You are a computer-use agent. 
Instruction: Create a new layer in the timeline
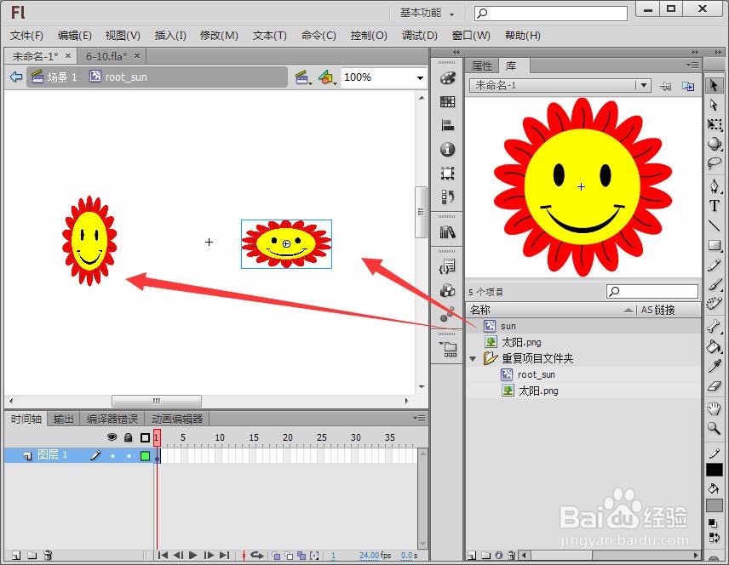pos(14,554)
